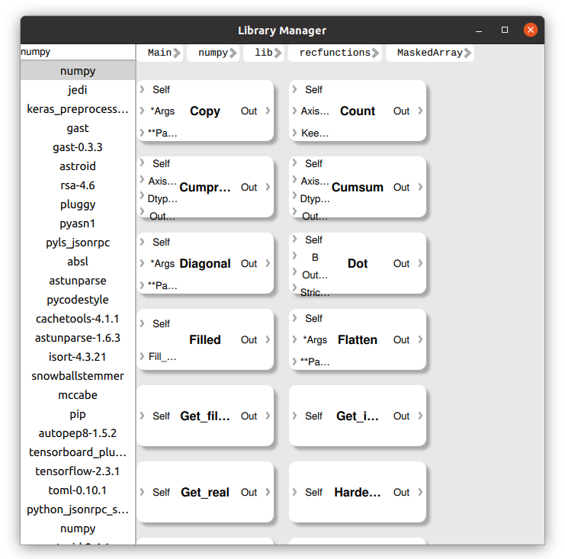
Task: Click the Dot node Stric... input arrow
Action: pos(295,288)
